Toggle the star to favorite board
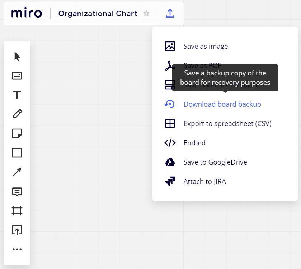The height and width of the screenshot is (269, 301). point(146,14)
